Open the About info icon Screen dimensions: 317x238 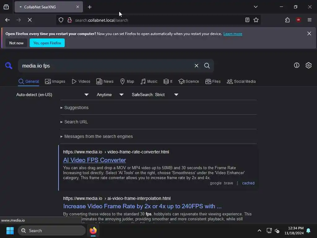click(x=297, y=65)
